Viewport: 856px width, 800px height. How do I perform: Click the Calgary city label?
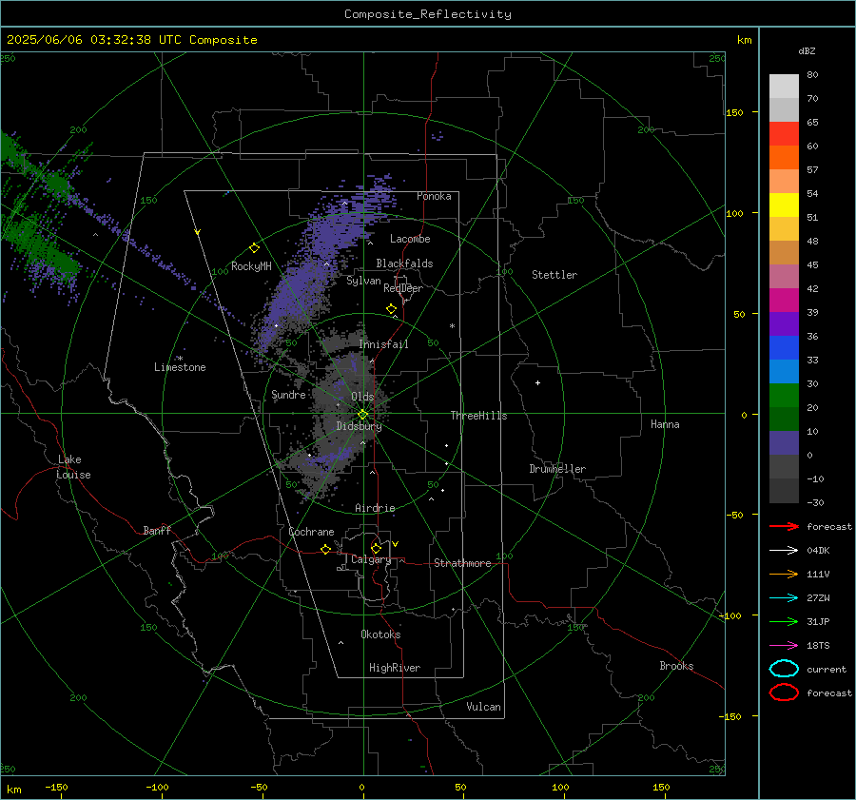coord(371,559)
